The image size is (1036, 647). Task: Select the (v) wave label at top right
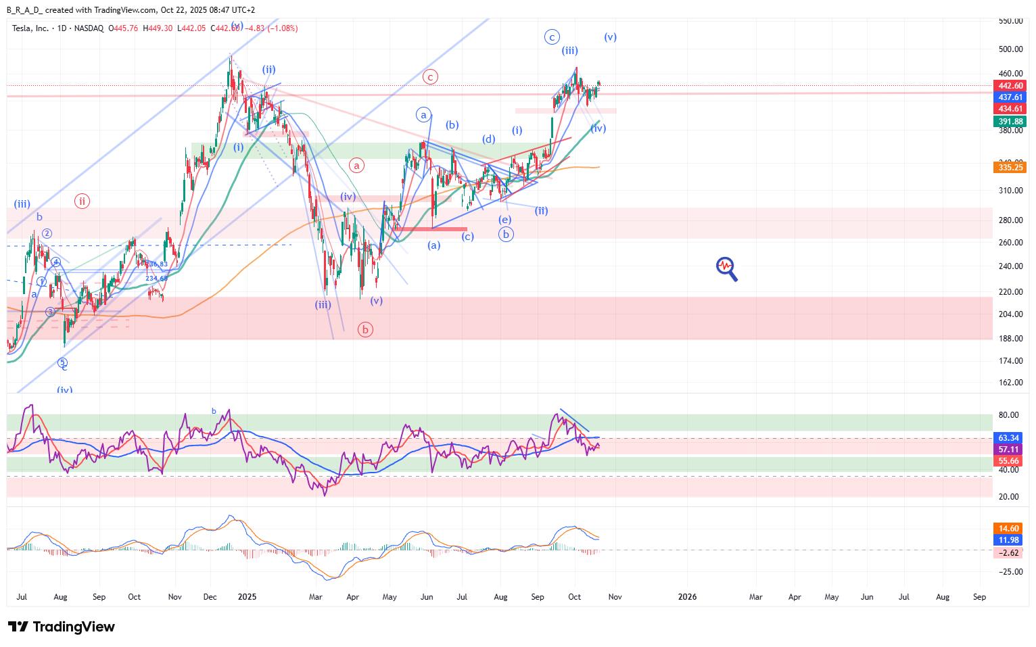coord(610,37)
